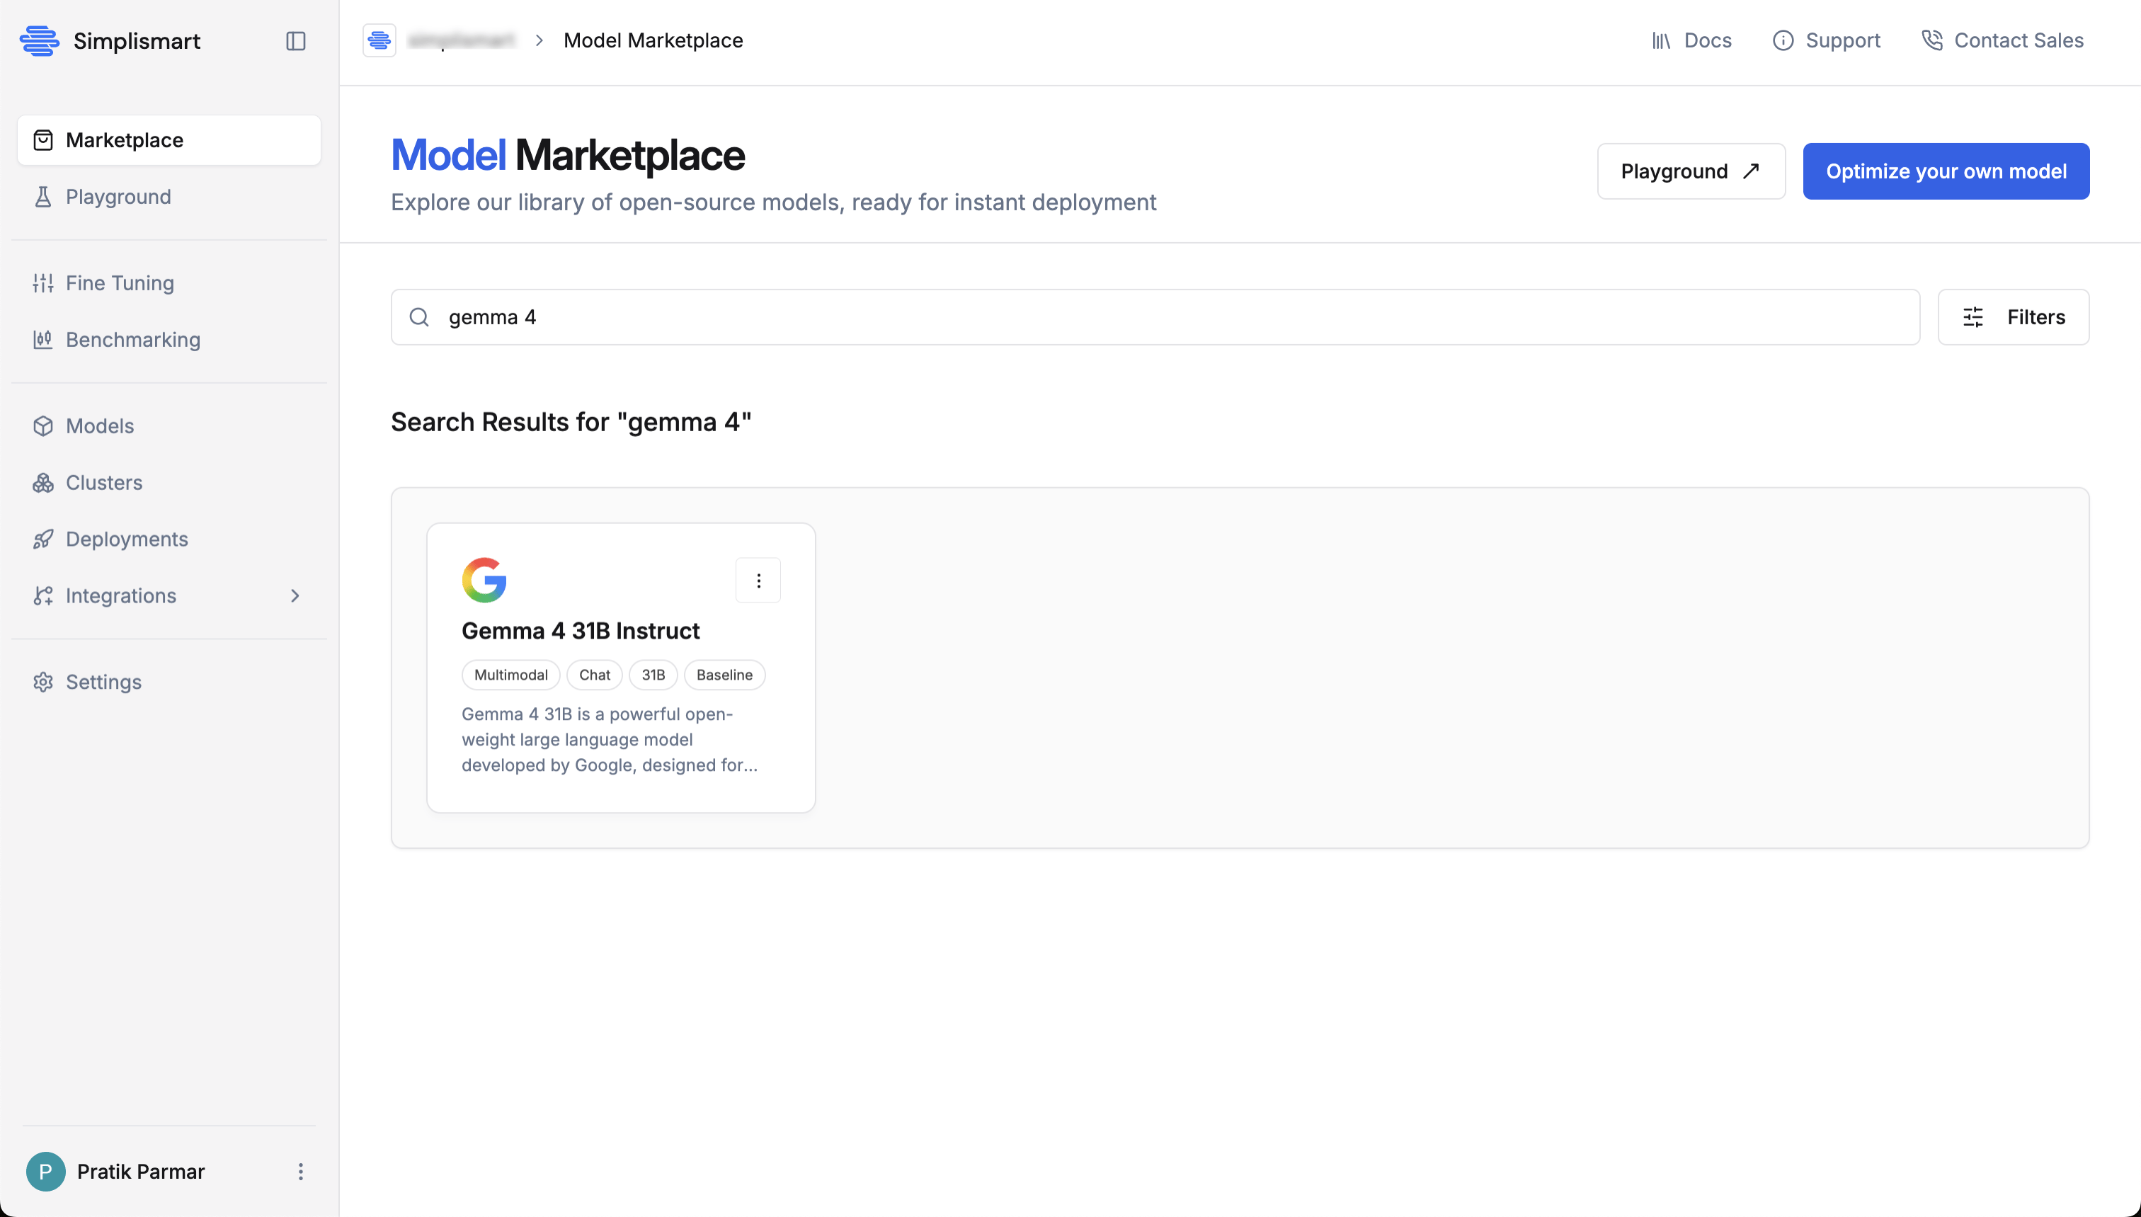Click the Contact Sales phone icon
This screenshot has height=1217, width=2141.
1932,40
